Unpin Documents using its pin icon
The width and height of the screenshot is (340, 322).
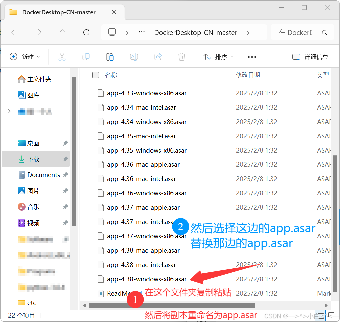(65, 175)
